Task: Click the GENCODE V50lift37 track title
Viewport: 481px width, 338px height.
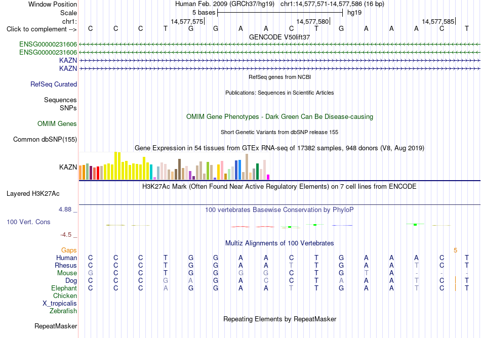Action: tap(279, 37)
